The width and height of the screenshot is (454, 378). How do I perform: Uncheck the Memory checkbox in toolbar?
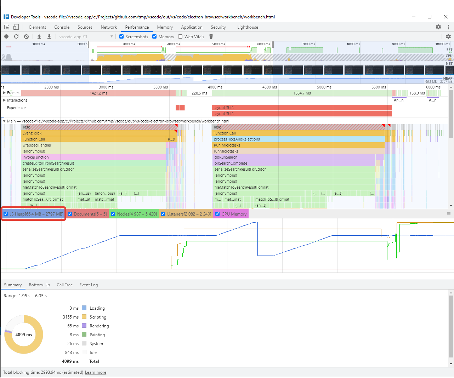tap(154, 36)
